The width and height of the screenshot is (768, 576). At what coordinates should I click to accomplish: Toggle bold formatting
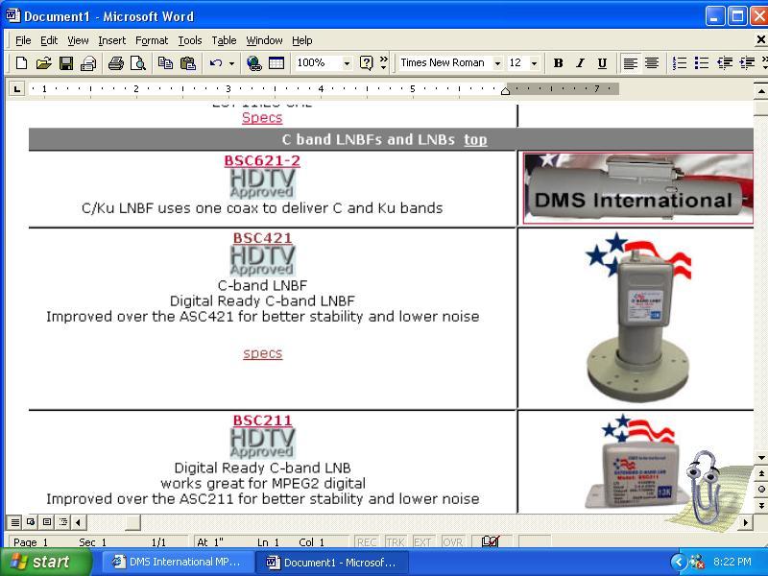point(558,63)
